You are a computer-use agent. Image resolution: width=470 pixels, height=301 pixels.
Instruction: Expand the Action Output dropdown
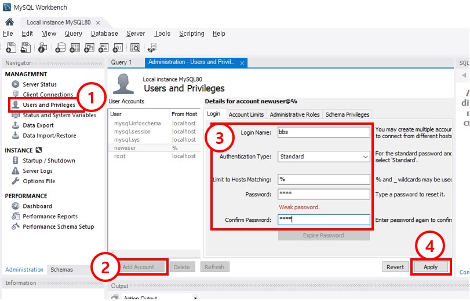pos(195,298)
